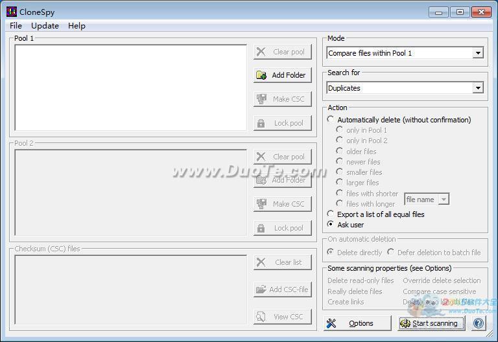This screenshot has height=342, width=498.
Task: Select Export a list of all equal files
Action: click(x=331, y=214)
